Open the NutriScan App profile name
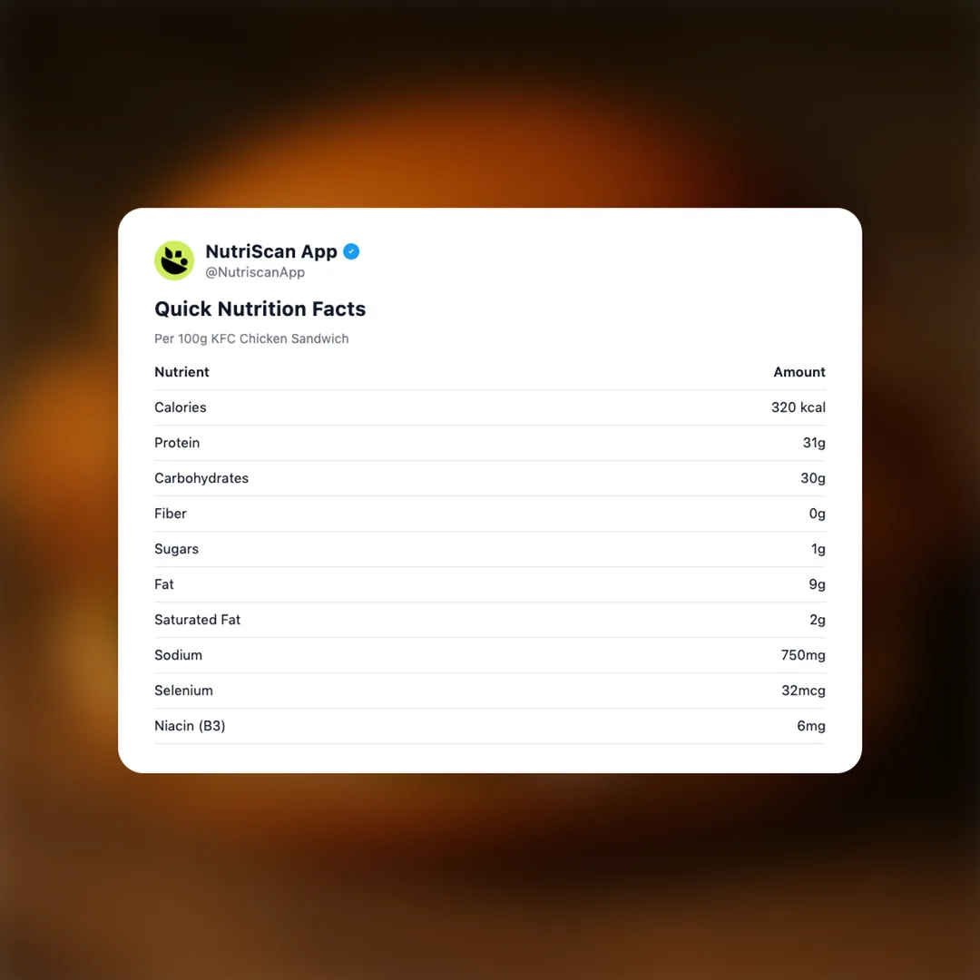 [270, 251]
